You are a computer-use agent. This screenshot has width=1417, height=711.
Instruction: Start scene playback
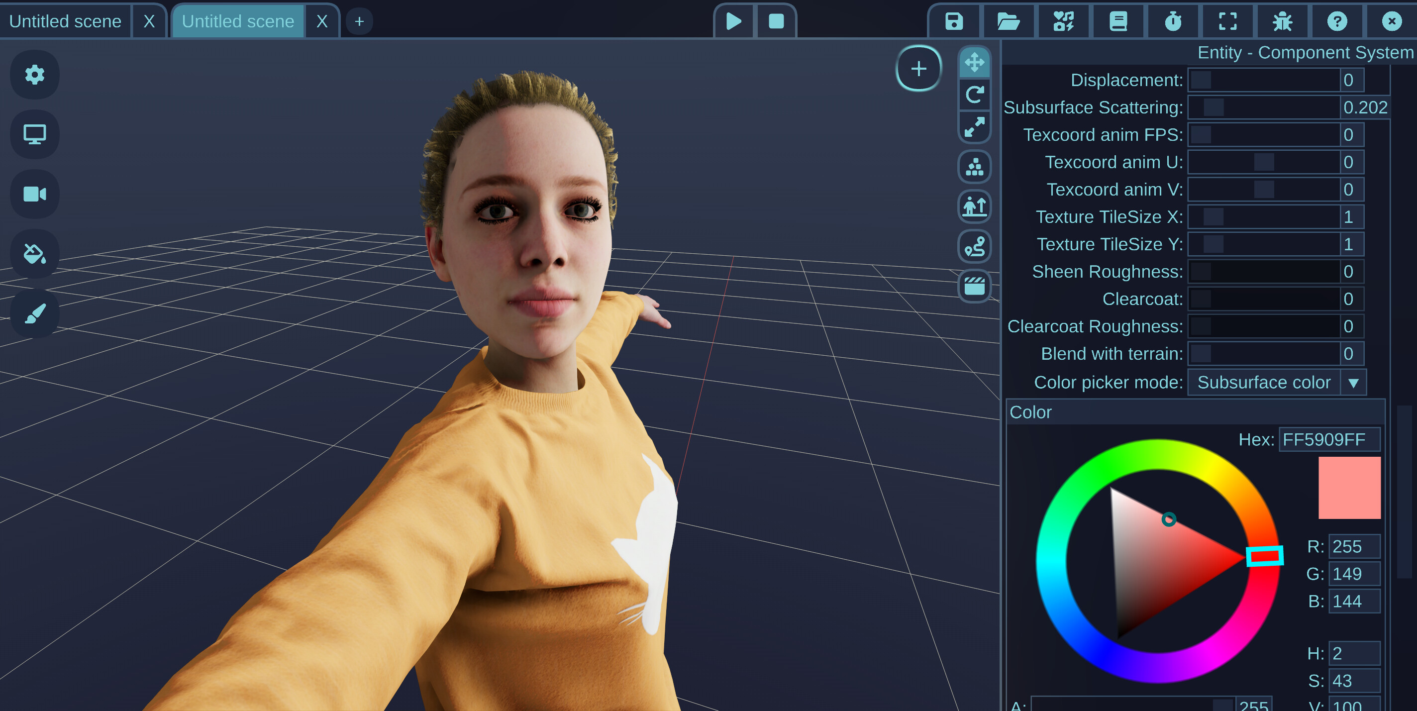(733, 21)
